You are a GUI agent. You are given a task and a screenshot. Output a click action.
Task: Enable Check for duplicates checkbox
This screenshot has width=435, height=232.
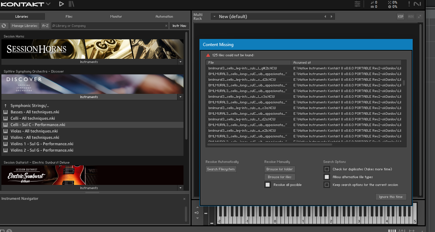click(x=327, y=169)
